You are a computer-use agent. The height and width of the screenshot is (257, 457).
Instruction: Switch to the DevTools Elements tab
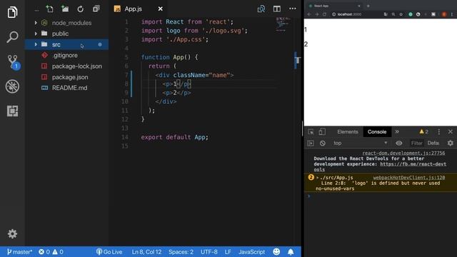pos(348,131)
